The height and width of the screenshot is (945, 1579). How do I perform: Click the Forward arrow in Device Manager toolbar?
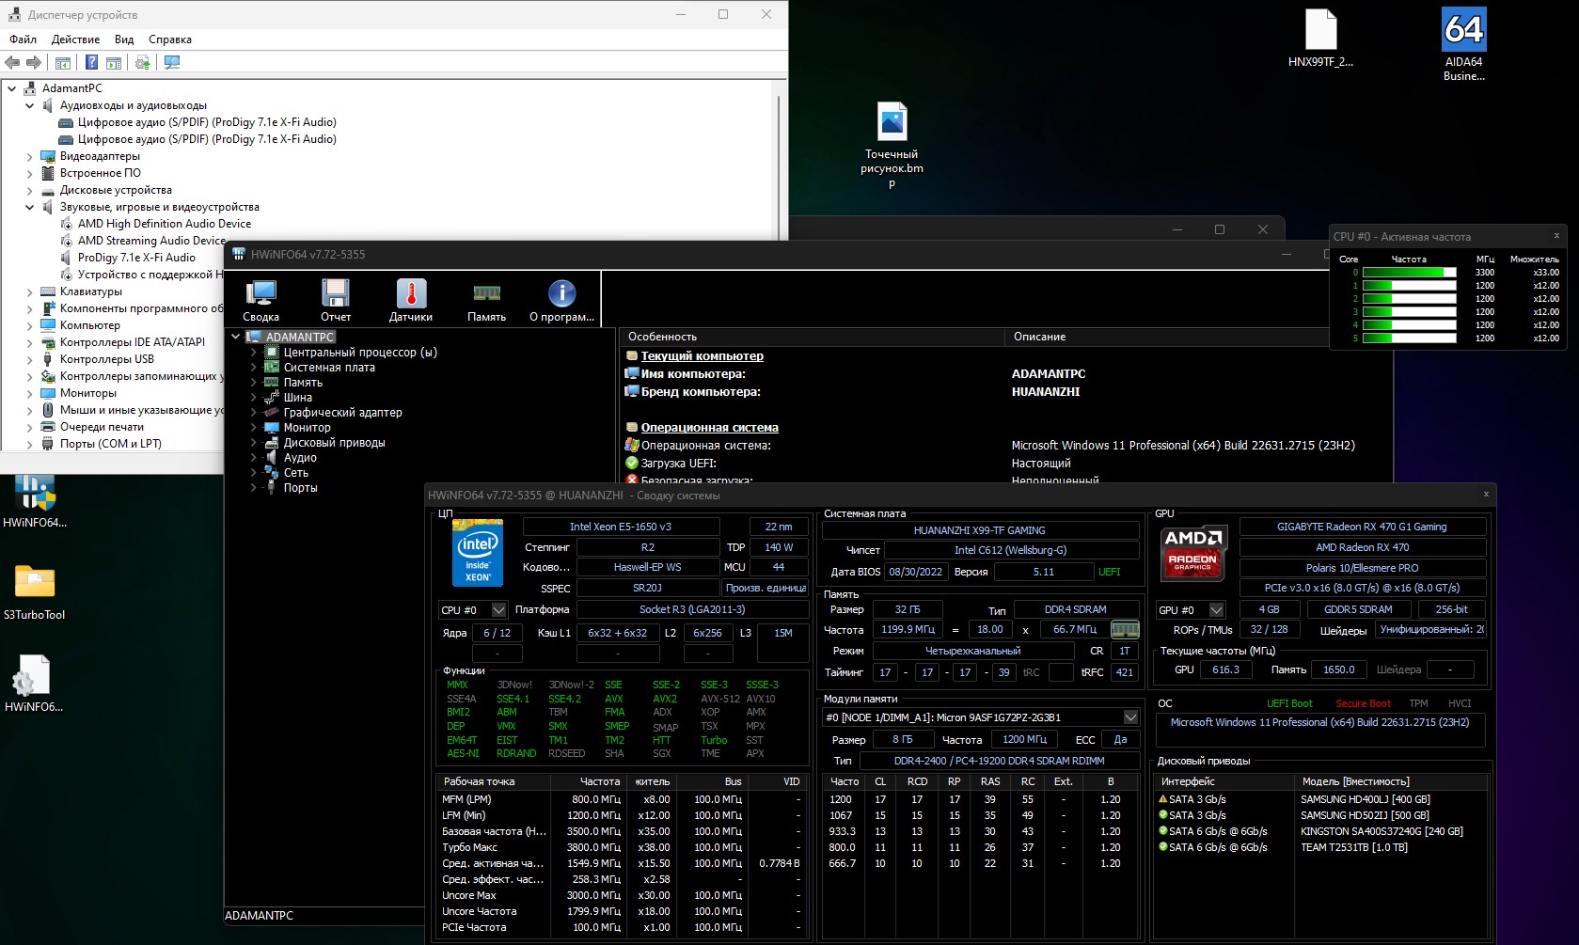[34, 63]
